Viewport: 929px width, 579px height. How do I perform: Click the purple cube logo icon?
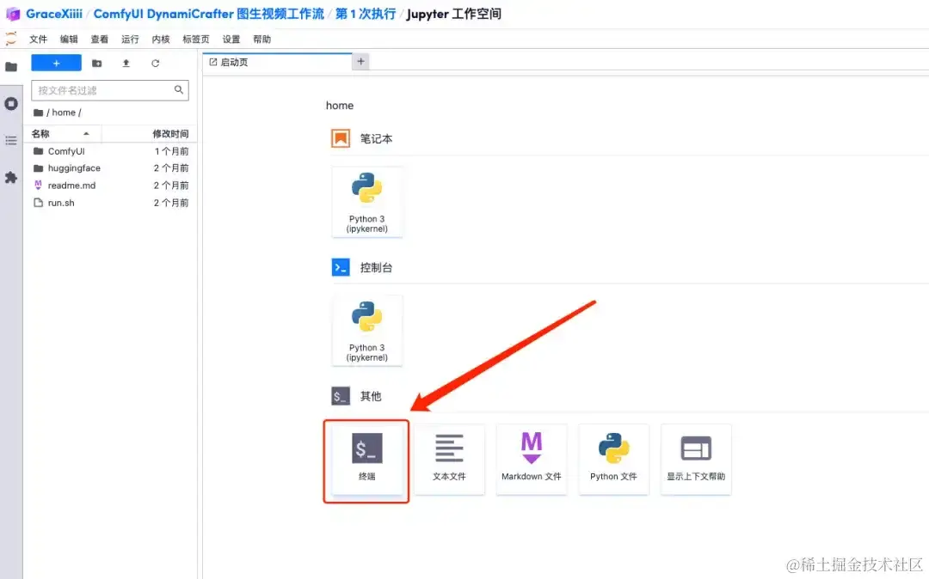click(12, 15)
